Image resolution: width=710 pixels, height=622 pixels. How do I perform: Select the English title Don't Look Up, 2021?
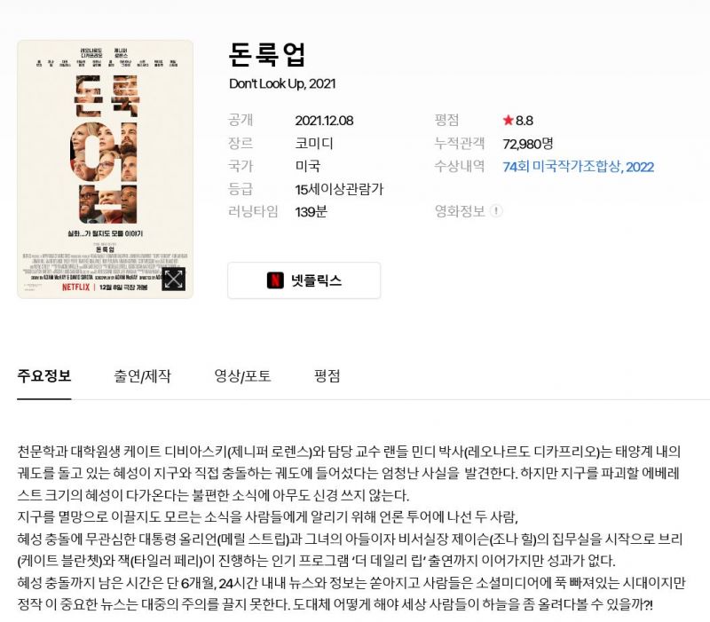pyautogui.click(x=282, y=83)
